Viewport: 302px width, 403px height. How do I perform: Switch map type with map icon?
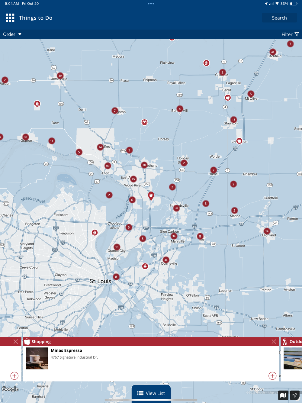coord(283,395)
